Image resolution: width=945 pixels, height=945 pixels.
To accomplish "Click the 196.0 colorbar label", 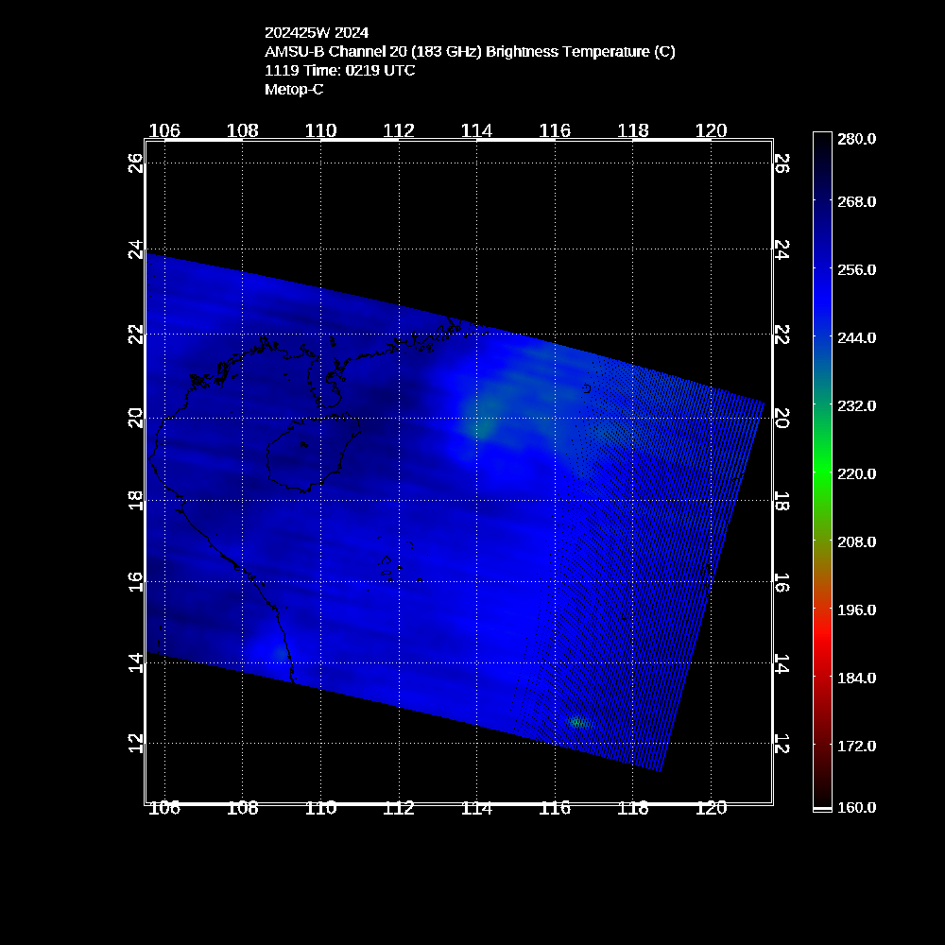I will pos(856,610).
